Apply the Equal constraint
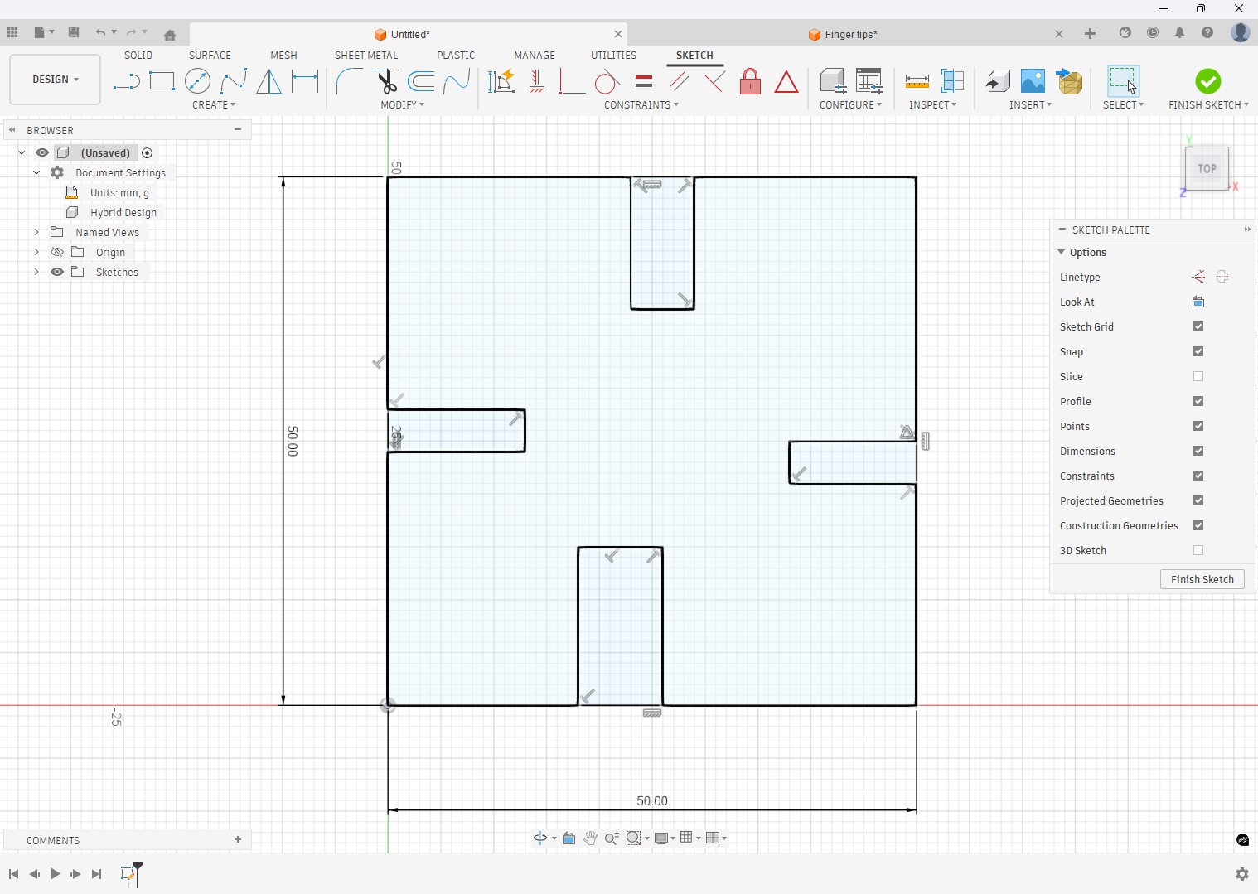Screen dimensions: 1258x894 (x=644, y=81)
